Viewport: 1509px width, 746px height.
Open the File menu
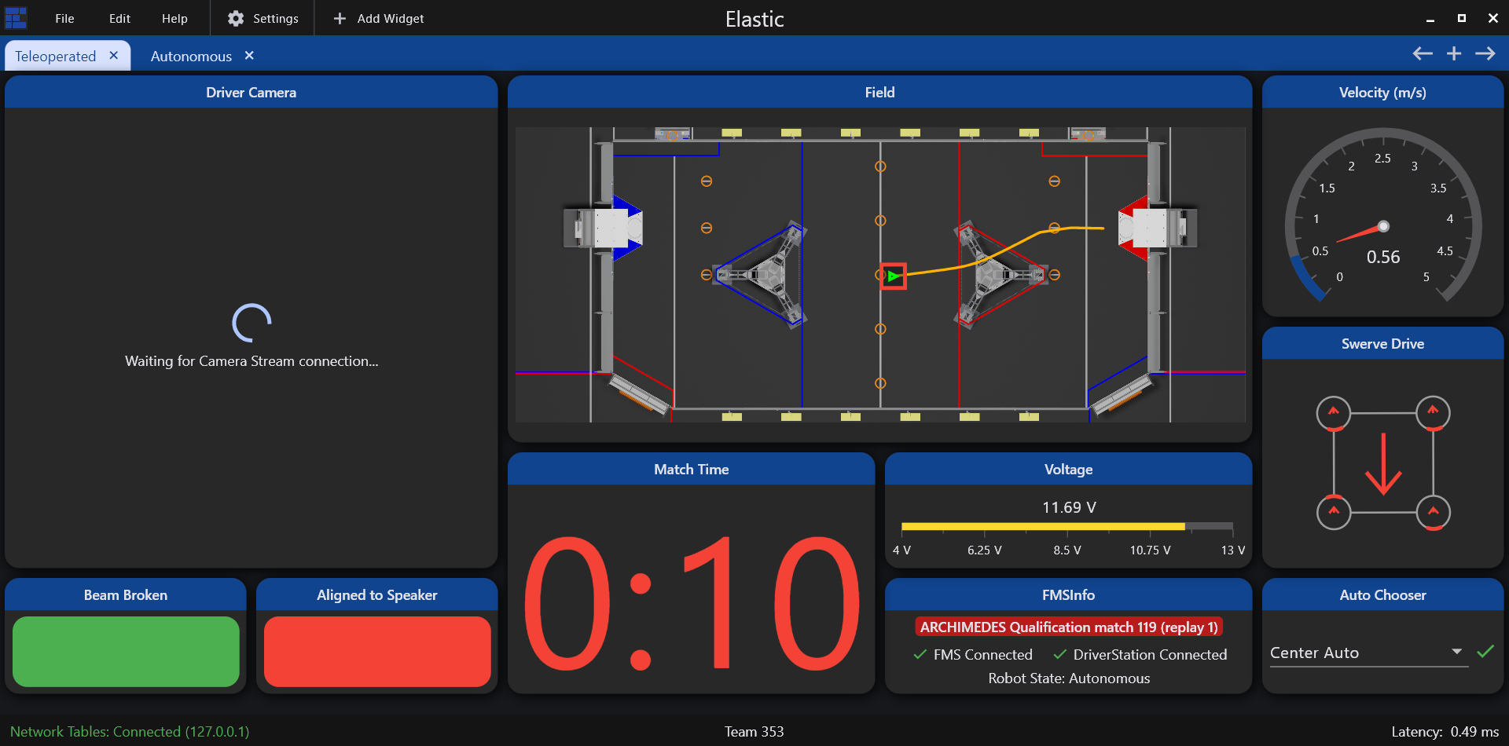click(64, 18)
